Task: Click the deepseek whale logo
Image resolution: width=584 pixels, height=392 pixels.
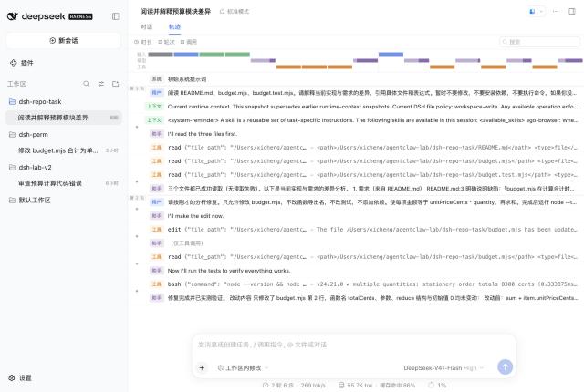Action: 12,16
